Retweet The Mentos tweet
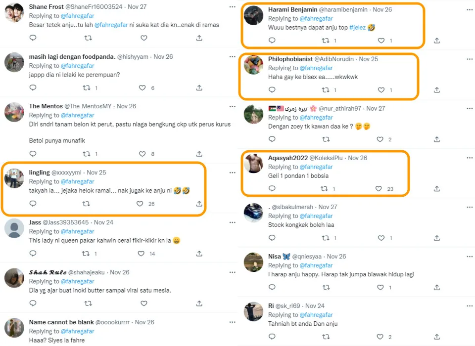 (88, 154)
